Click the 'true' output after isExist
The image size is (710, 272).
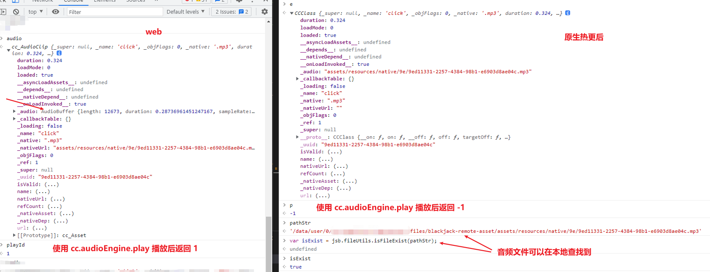pos(296,267)
